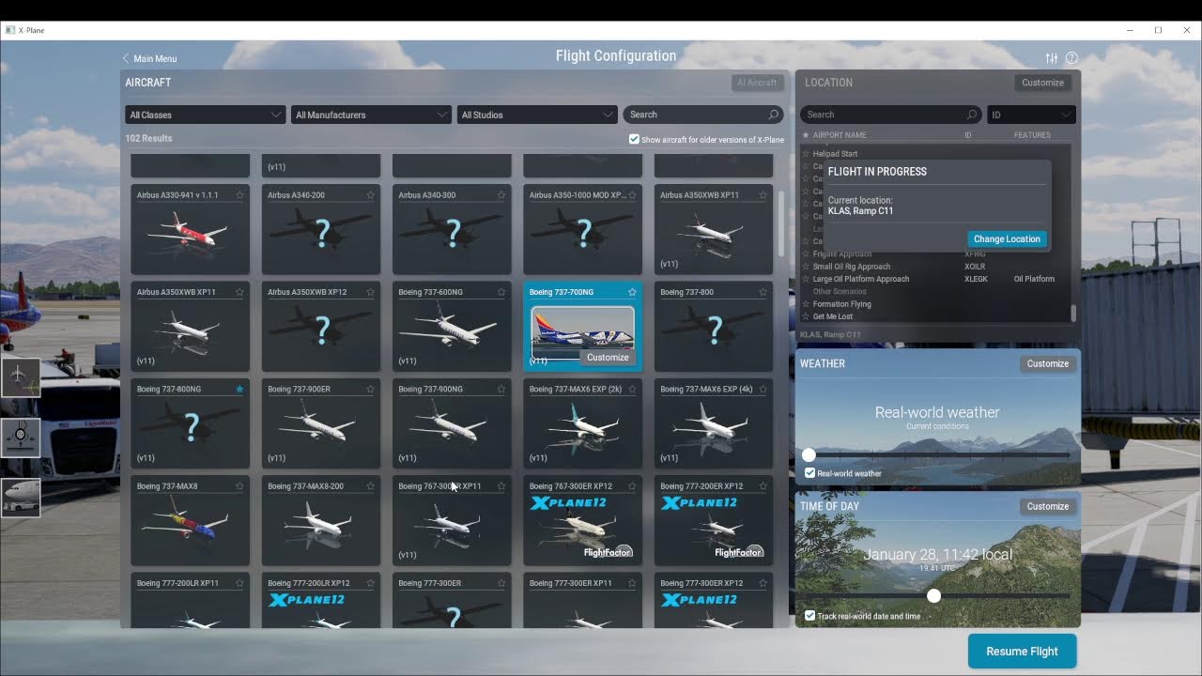Click the aircraft list scrollbar
This screenshot has width=1202, height=676.
[x=781, y=223]
